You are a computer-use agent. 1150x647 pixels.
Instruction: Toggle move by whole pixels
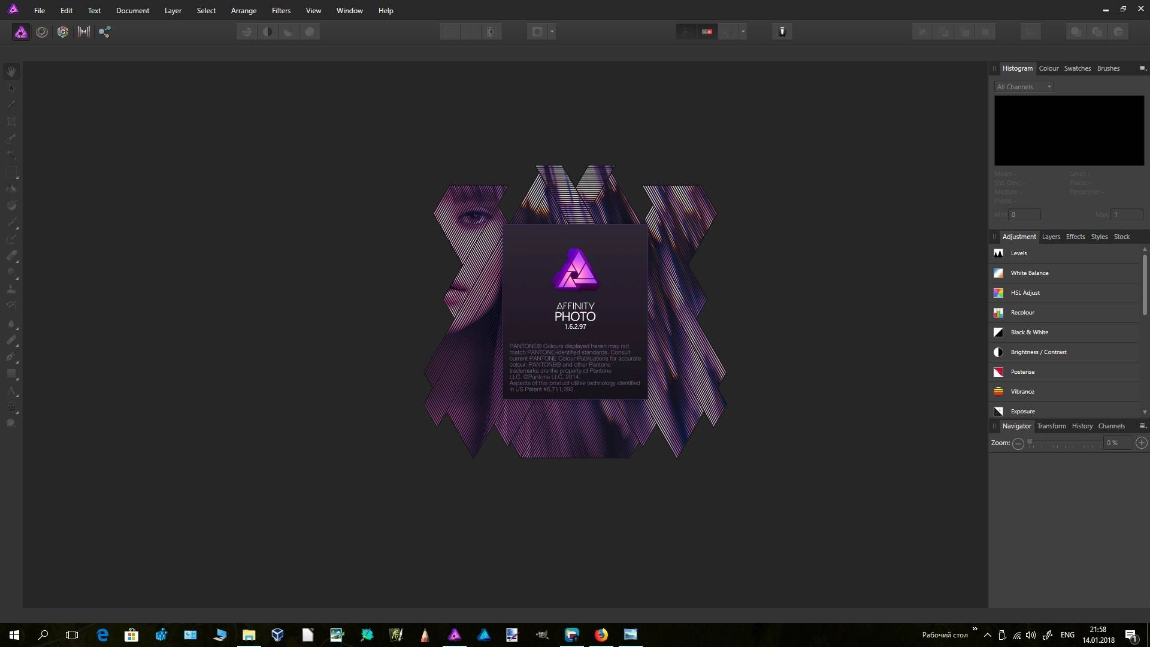click(x=707, y=32)
